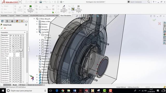Open the Appearances sphere icon in task pane

(164, 34)
